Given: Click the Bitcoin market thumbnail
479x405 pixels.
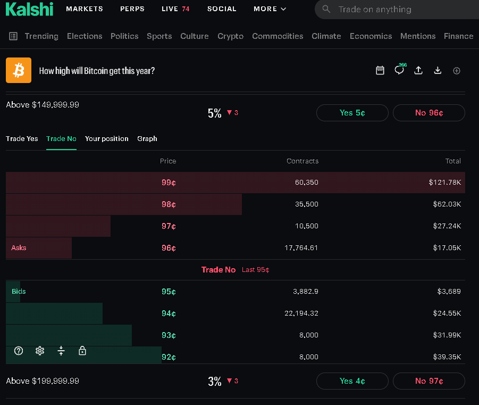Looking at the screenshot, I should tap(19, 70).
